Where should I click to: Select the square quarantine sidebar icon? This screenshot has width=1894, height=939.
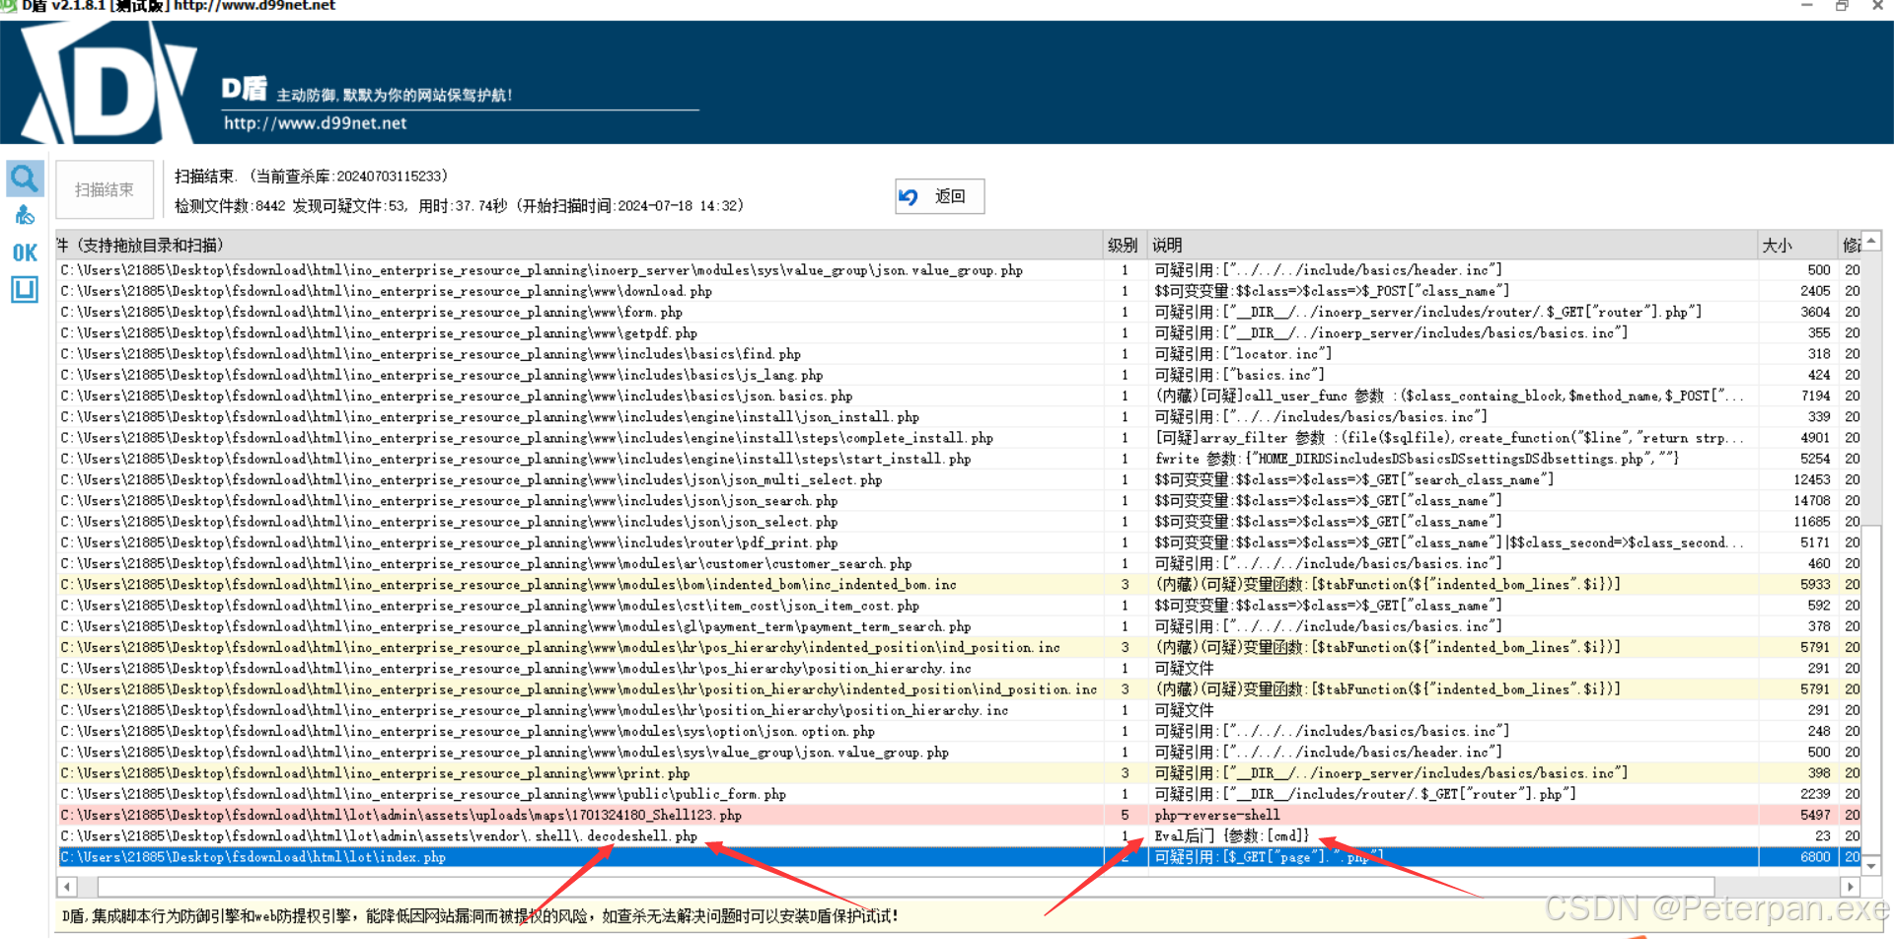[25, 289]
